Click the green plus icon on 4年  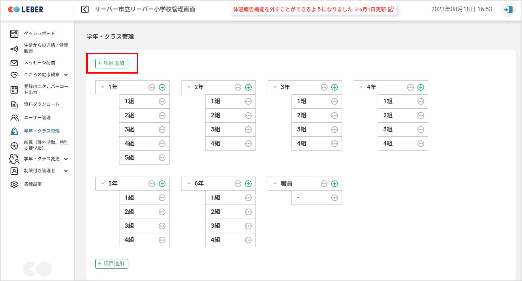[421, 87]
